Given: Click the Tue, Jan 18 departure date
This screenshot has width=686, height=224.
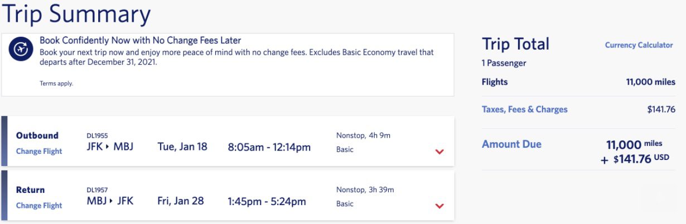Looking at the screenshot, I should tap(182, 147).
